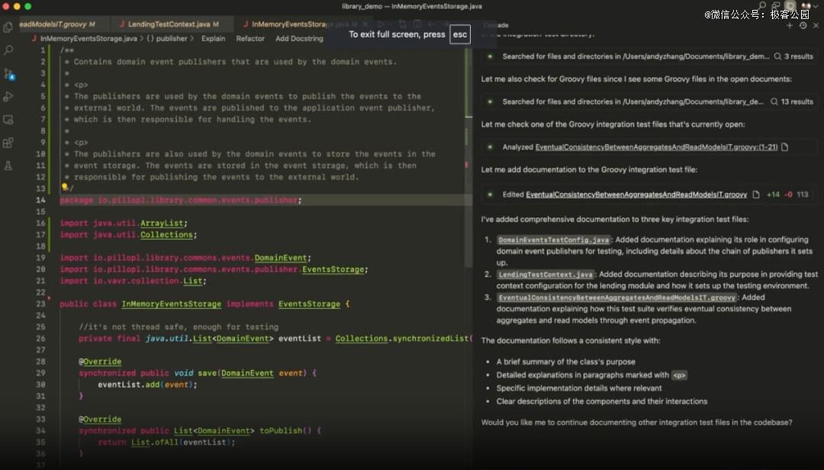The height and width of the screenshot is (470, 824).
Task: Click the lightbulb code action on line 13
Action: click(65, 187)
